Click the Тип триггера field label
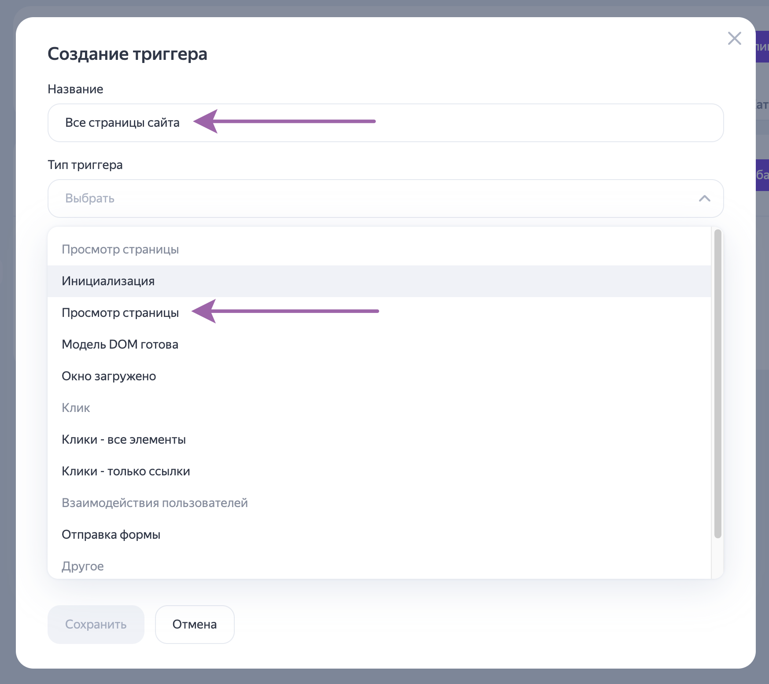Screen dimensions: 769x684 pos(85,165)
